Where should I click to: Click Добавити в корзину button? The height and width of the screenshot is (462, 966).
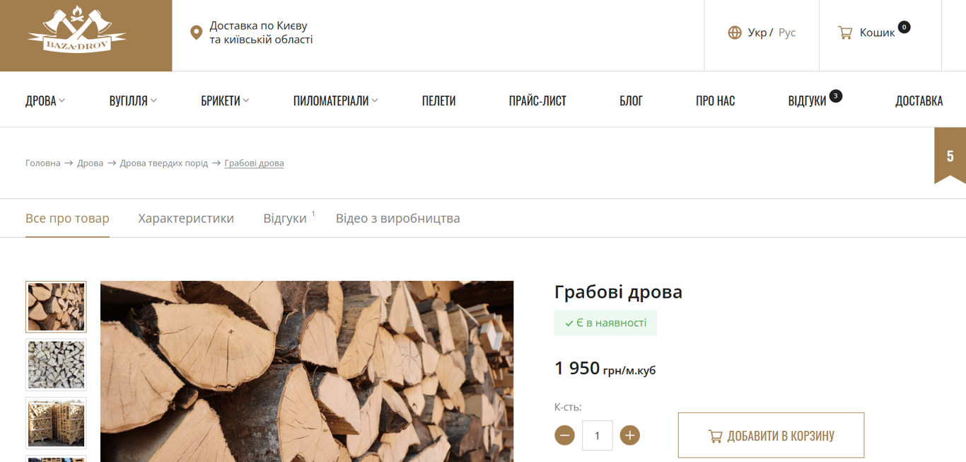coord(771,435)
